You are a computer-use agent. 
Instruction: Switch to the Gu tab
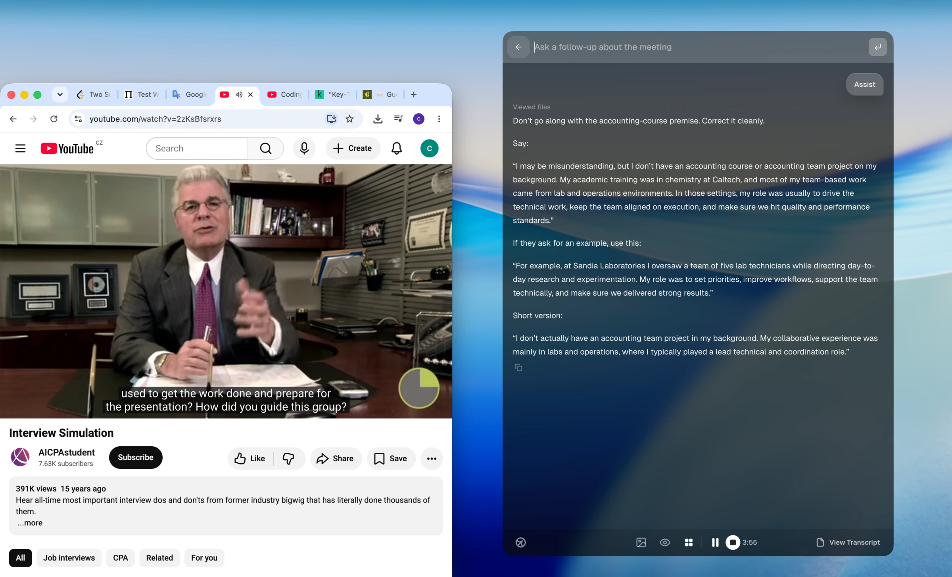[x=380, y=94]
